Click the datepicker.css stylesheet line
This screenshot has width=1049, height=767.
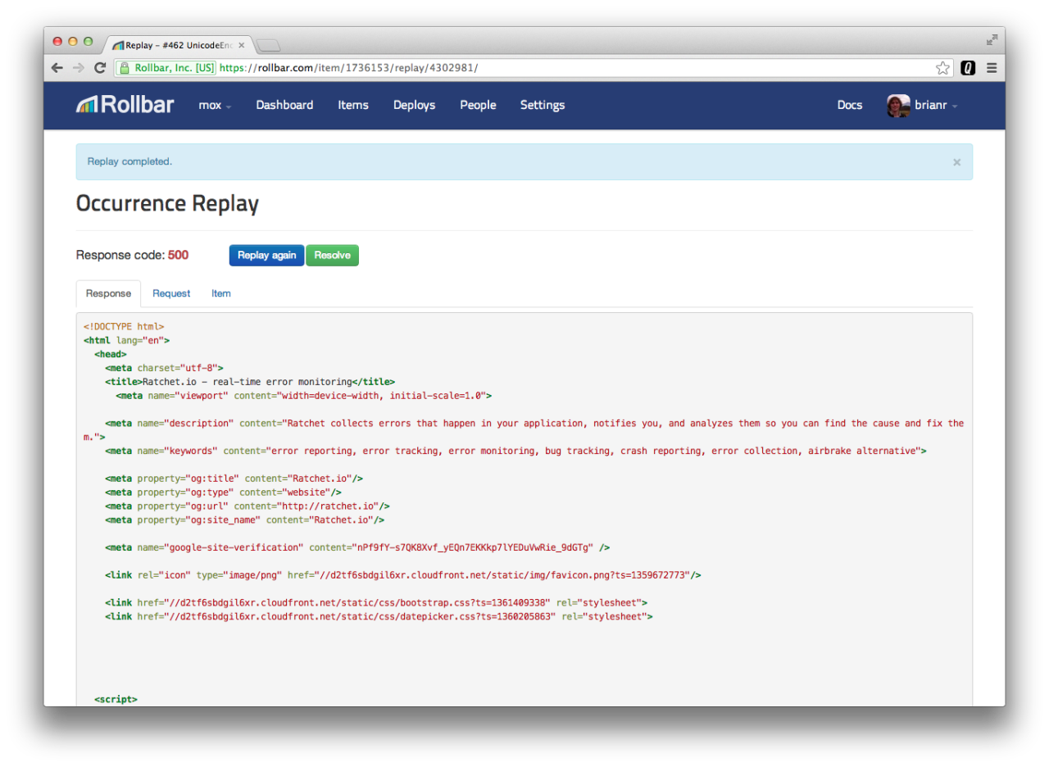379,616
